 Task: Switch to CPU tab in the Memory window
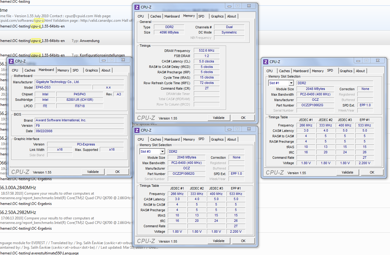tap(141, 16)
